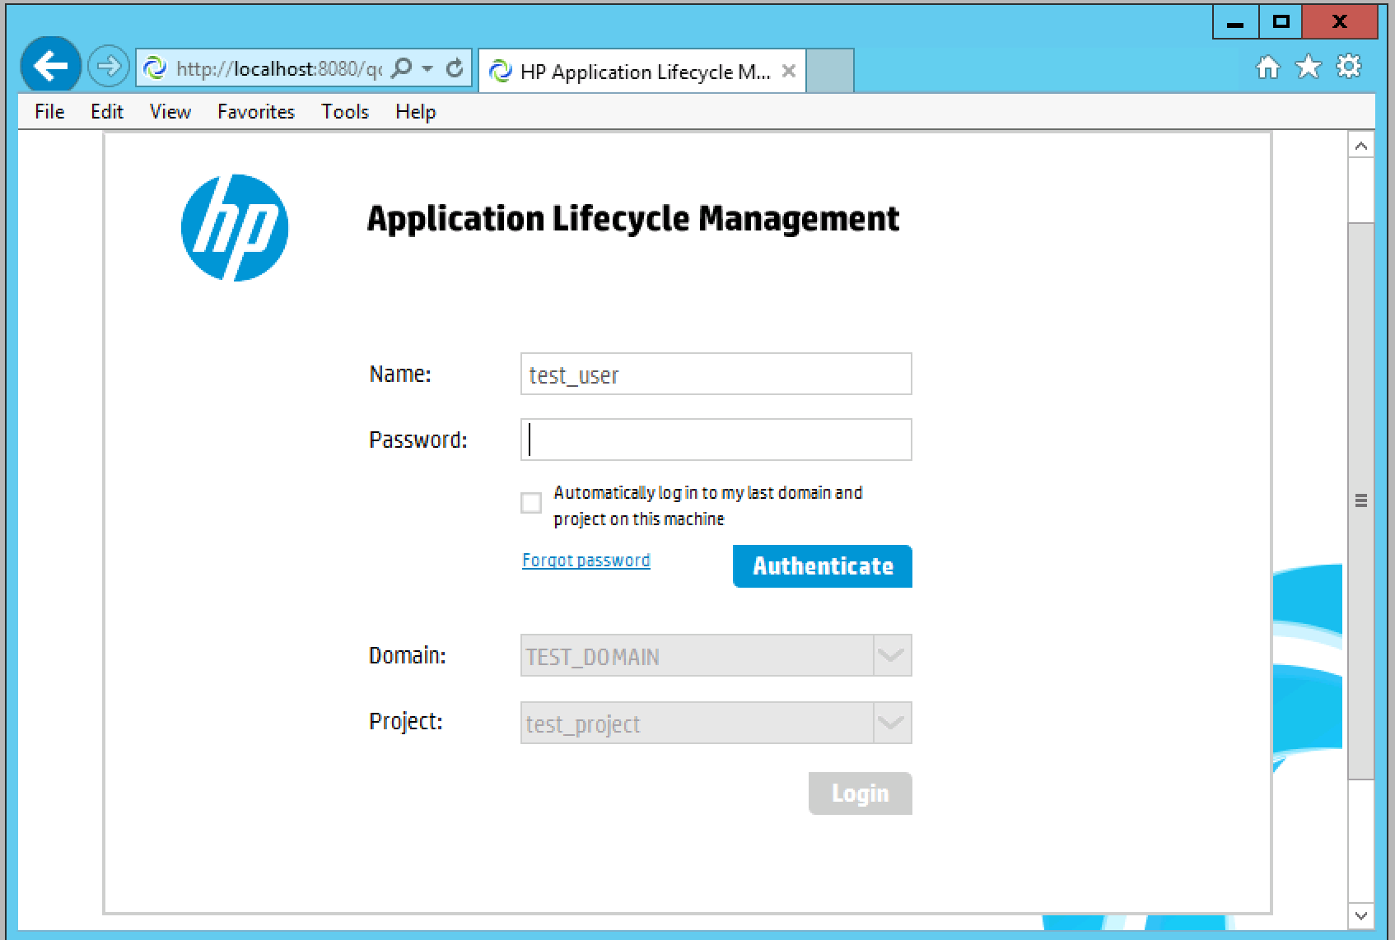Open the Tools gear icon

coord(1348,67)
